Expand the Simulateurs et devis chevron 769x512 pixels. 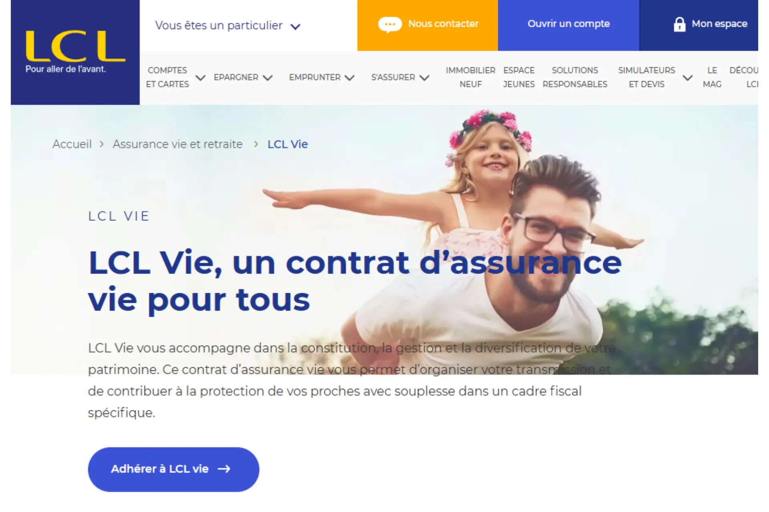tap(688, 78)
